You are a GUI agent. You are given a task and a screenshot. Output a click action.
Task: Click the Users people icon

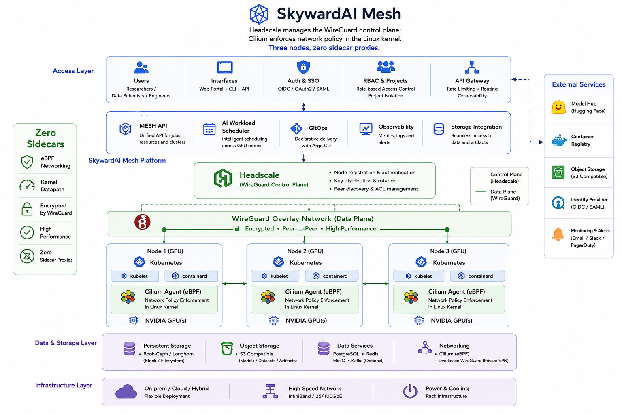point(141,67)
